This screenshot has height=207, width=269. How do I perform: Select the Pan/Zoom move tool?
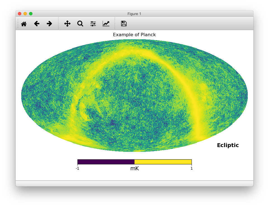(x=67, y=24)
